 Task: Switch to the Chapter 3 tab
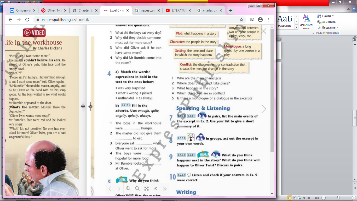pos(85,10)
